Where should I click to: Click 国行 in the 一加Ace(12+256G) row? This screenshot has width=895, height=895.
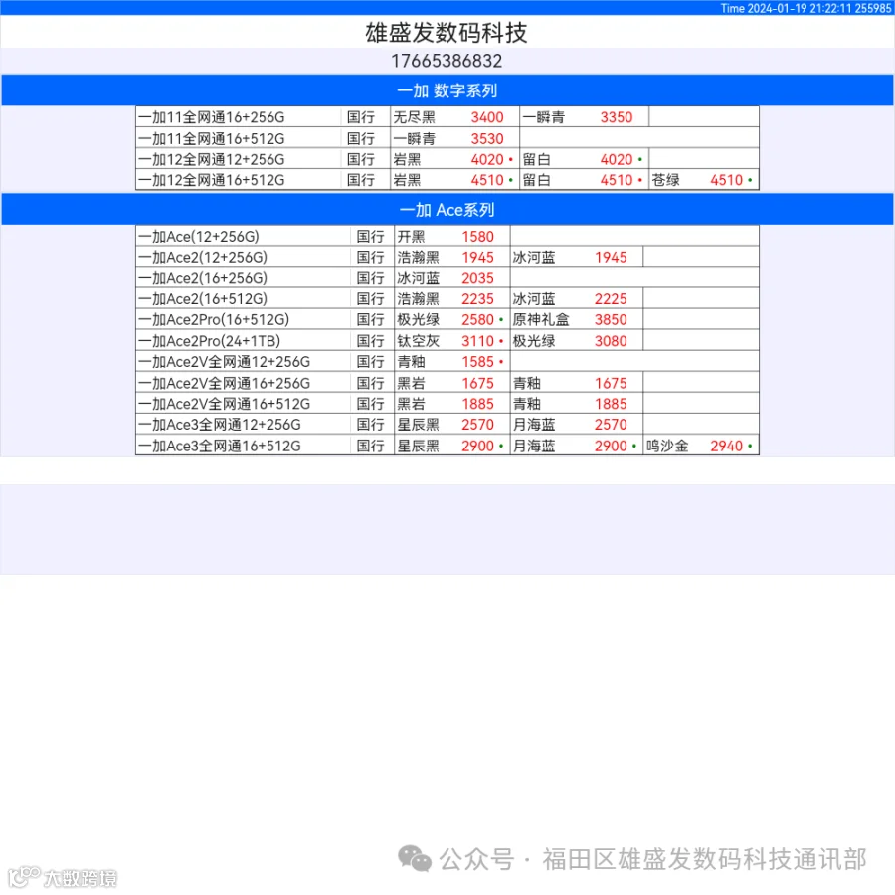[371, 237]
